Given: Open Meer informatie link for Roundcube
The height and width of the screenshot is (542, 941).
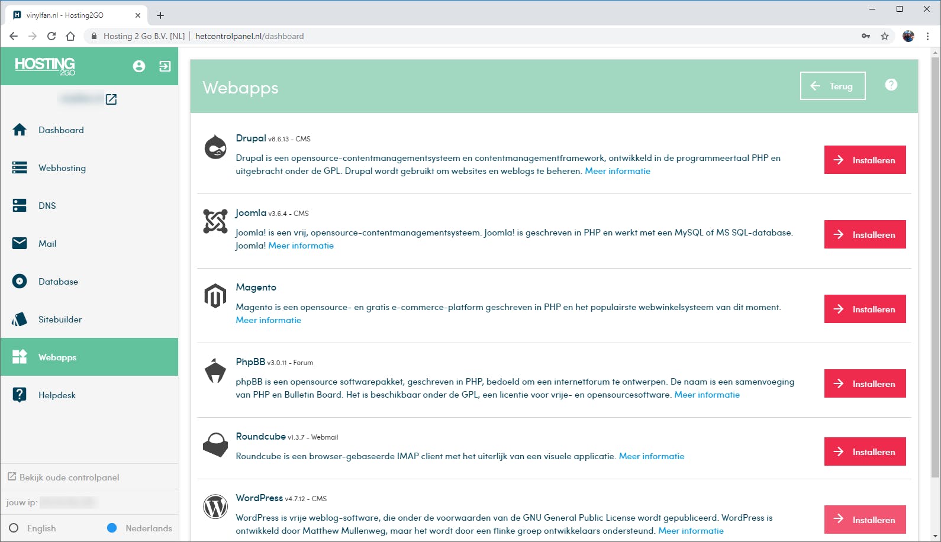Looking at the screenshot, I should click(652, 456).
